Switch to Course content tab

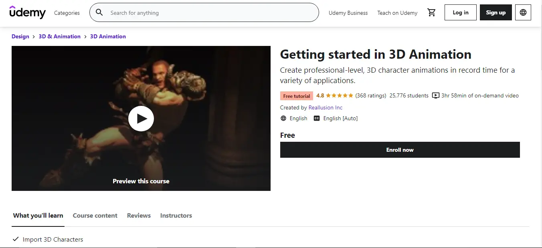[95, 216]
